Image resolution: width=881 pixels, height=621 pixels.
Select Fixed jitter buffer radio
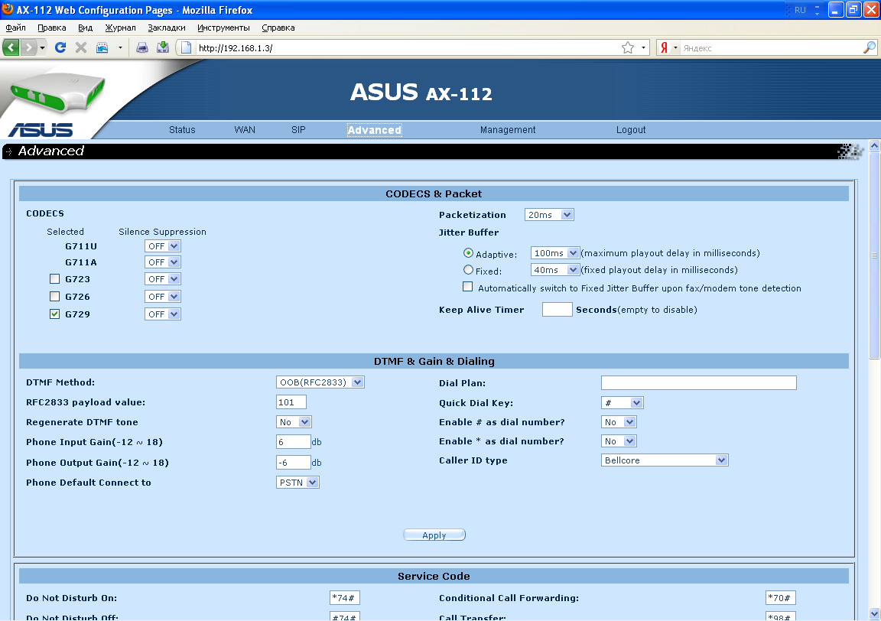(468, 270)
